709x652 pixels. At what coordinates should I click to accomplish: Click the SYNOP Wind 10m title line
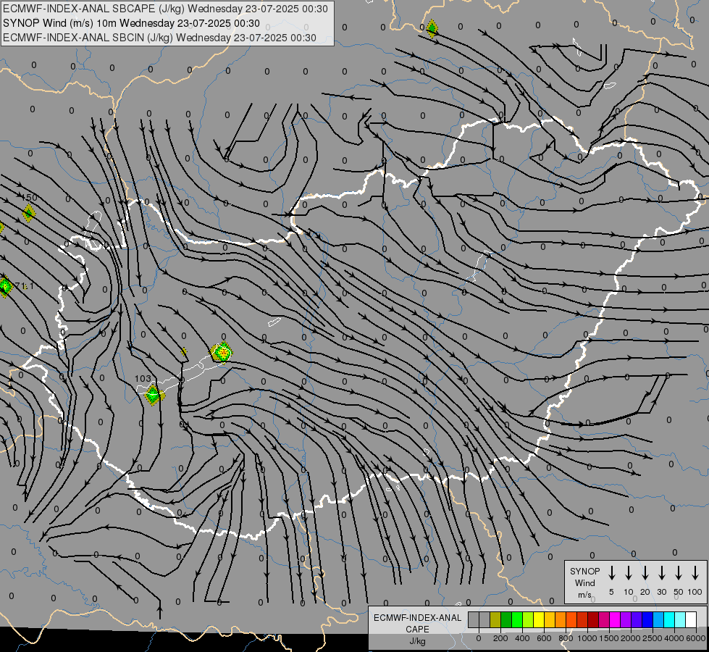pyautogui.click(x=131, y=23)
